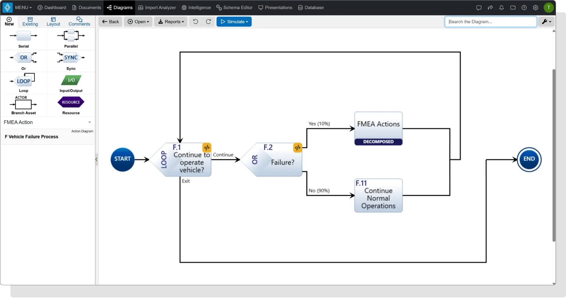
Task: Click the share arrow icon
Action: (x=490, y=8)
